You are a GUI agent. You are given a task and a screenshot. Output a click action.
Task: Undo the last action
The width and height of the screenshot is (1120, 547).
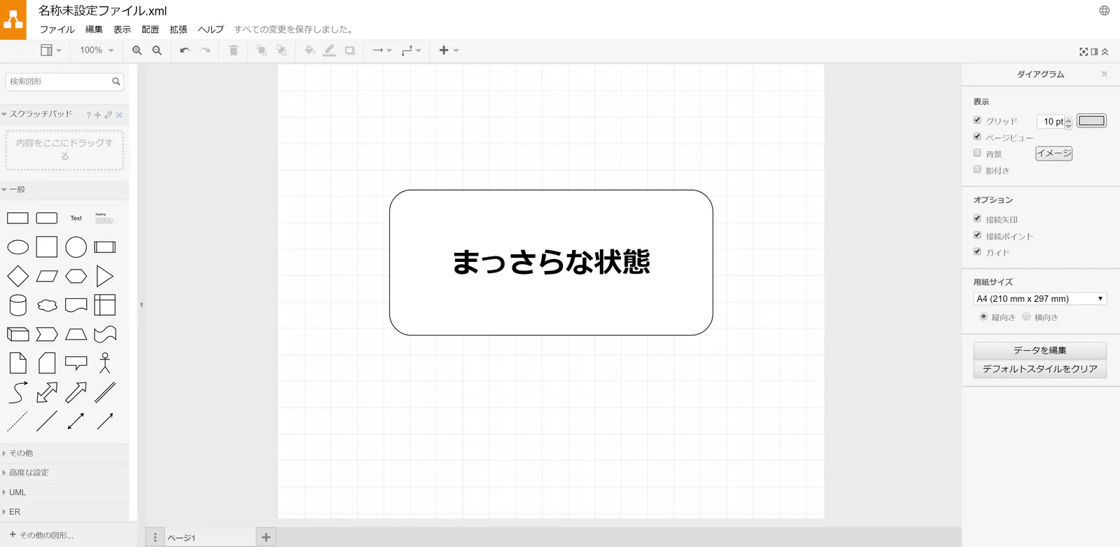pos(185,50)
